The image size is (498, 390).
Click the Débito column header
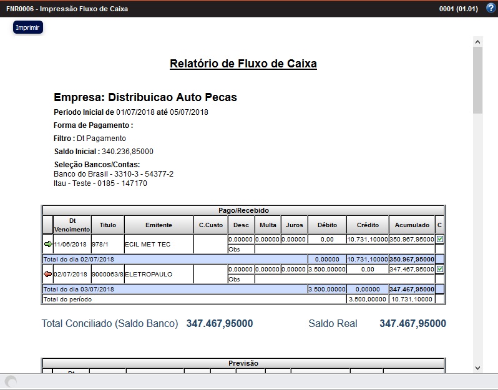tap(327, 225)
